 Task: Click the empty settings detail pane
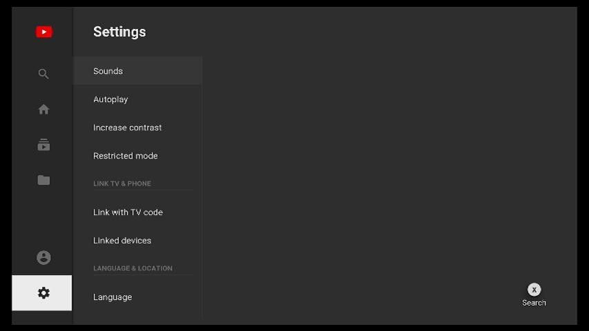387,172
